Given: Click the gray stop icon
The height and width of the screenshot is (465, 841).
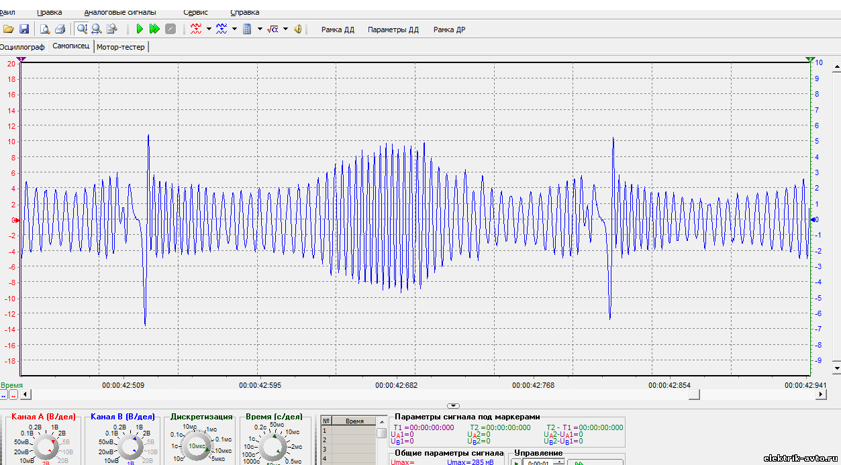Looking at the screenshot, I should [170, 29].
